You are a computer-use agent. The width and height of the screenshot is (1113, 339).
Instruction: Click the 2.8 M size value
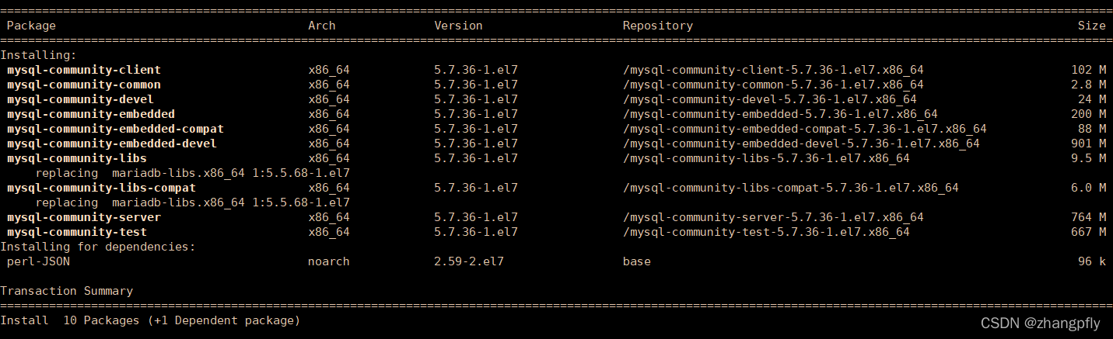pyautogui.click(x=1088, y=85)
